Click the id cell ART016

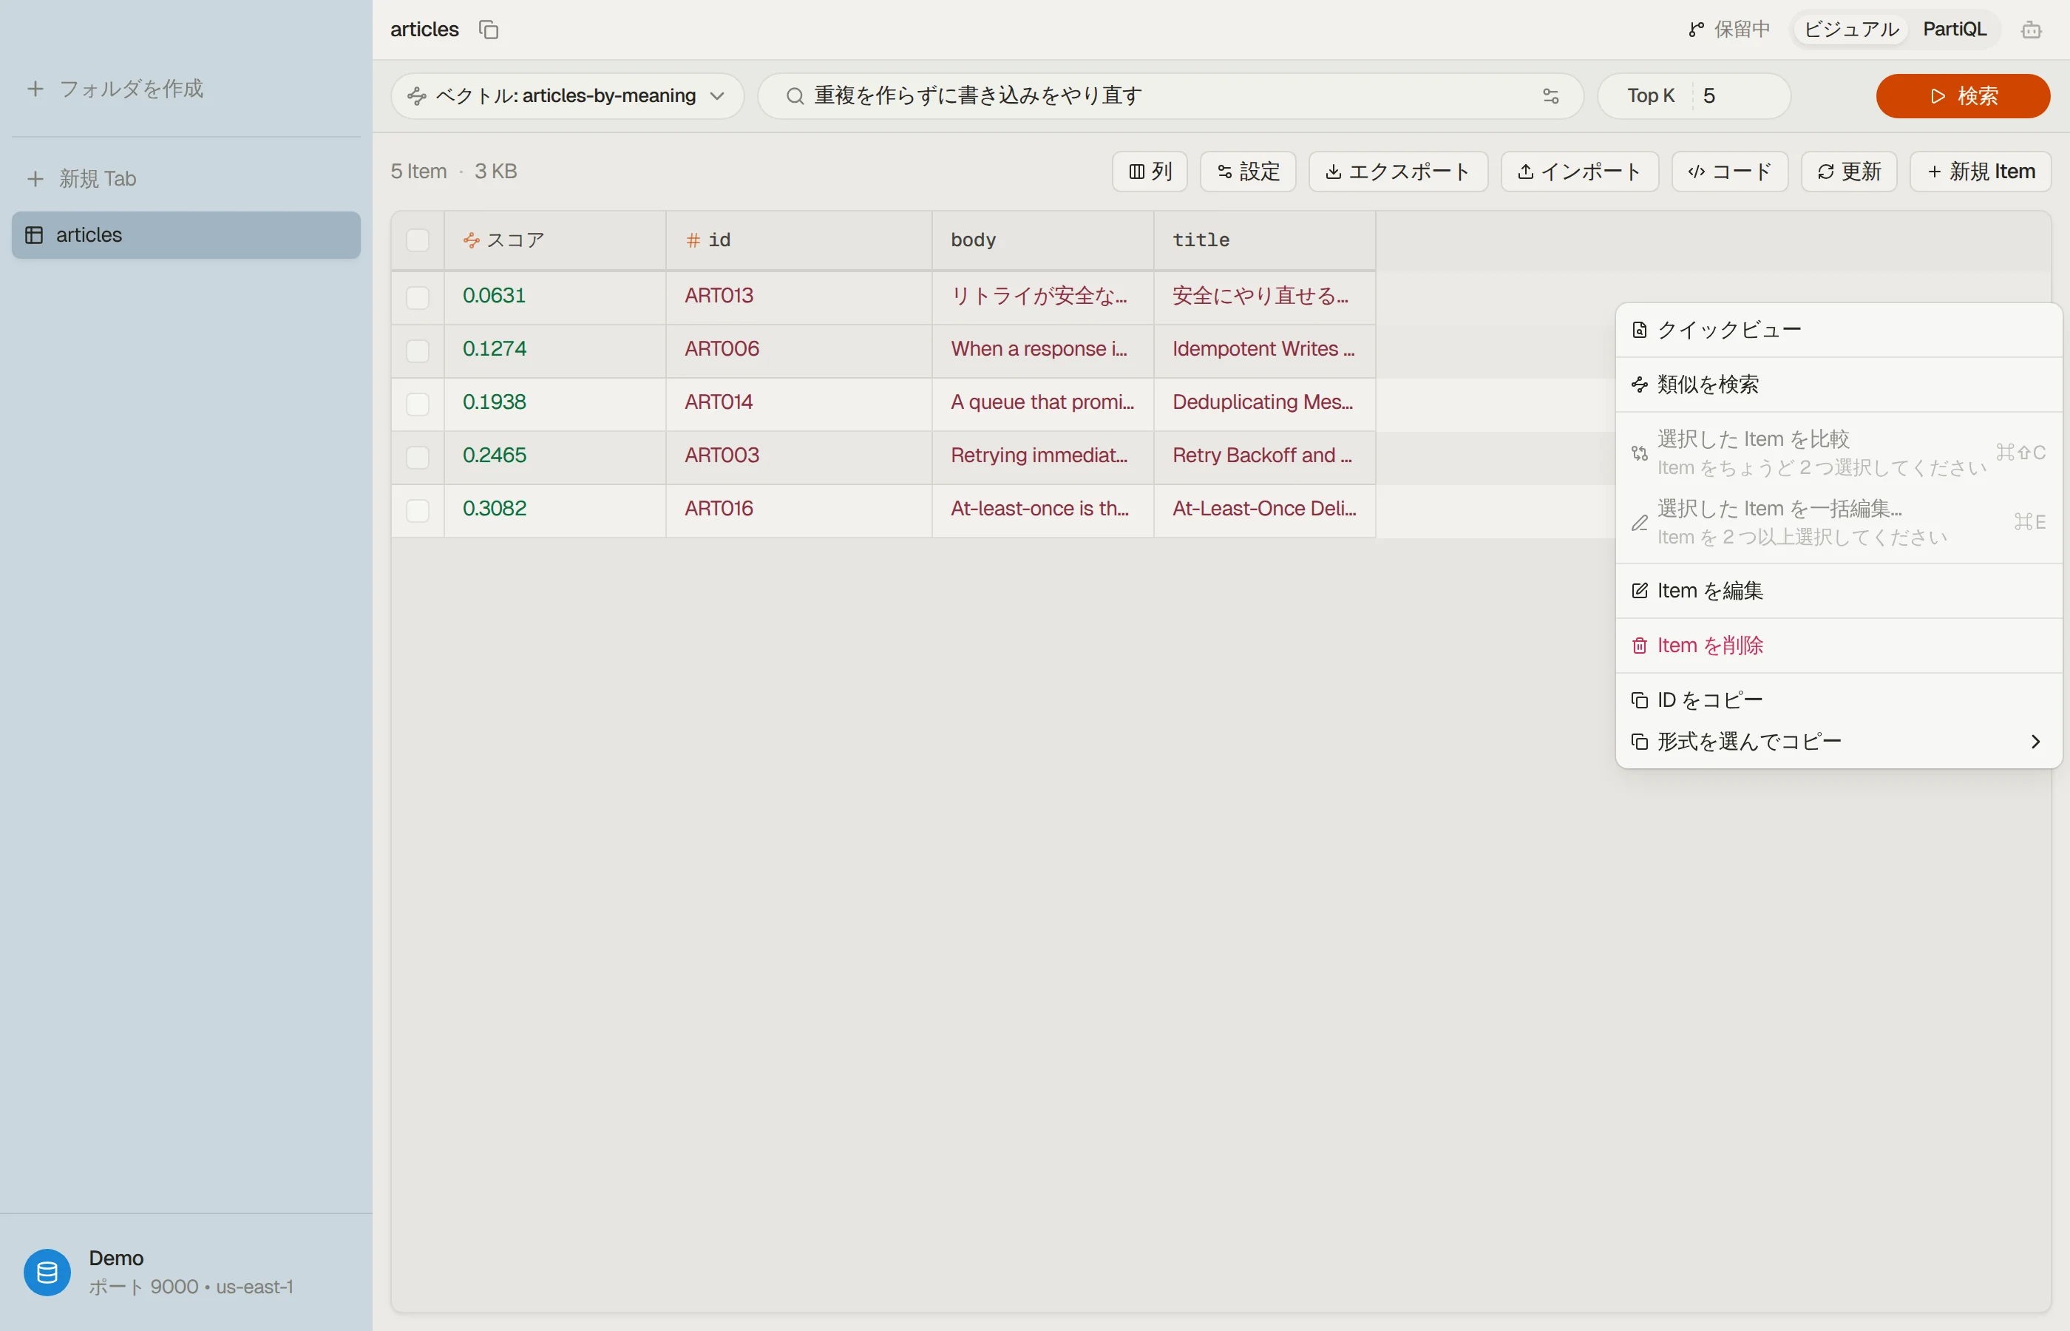tap(798, 510)
